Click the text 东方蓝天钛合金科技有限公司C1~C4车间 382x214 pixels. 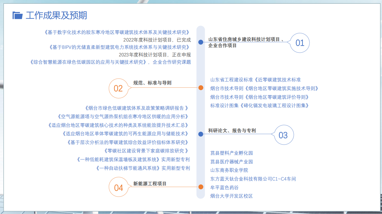(253, 179)
